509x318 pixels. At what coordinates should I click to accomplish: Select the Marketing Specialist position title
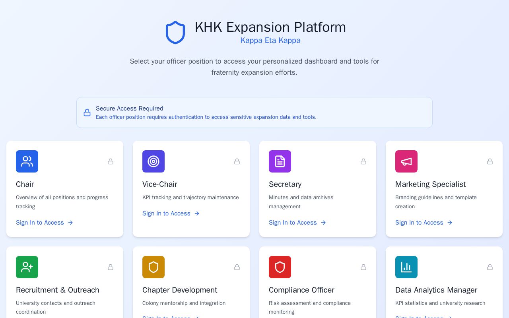pos(431,184)
